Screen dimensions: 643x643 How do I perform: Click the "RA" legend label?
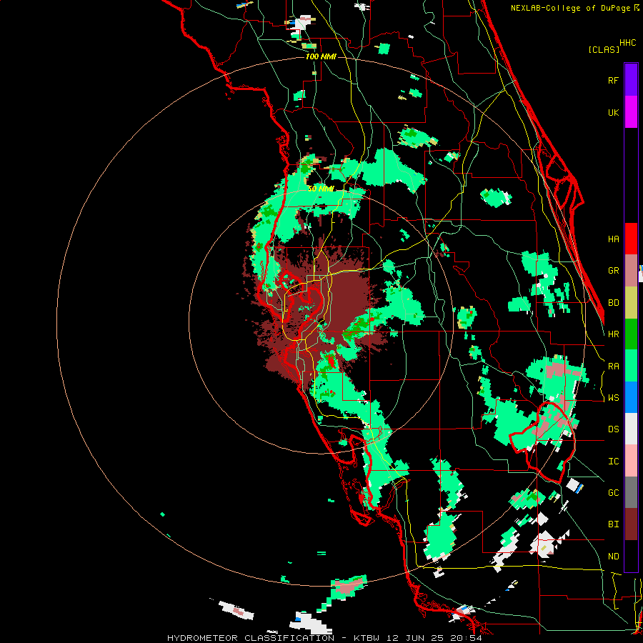613,367
